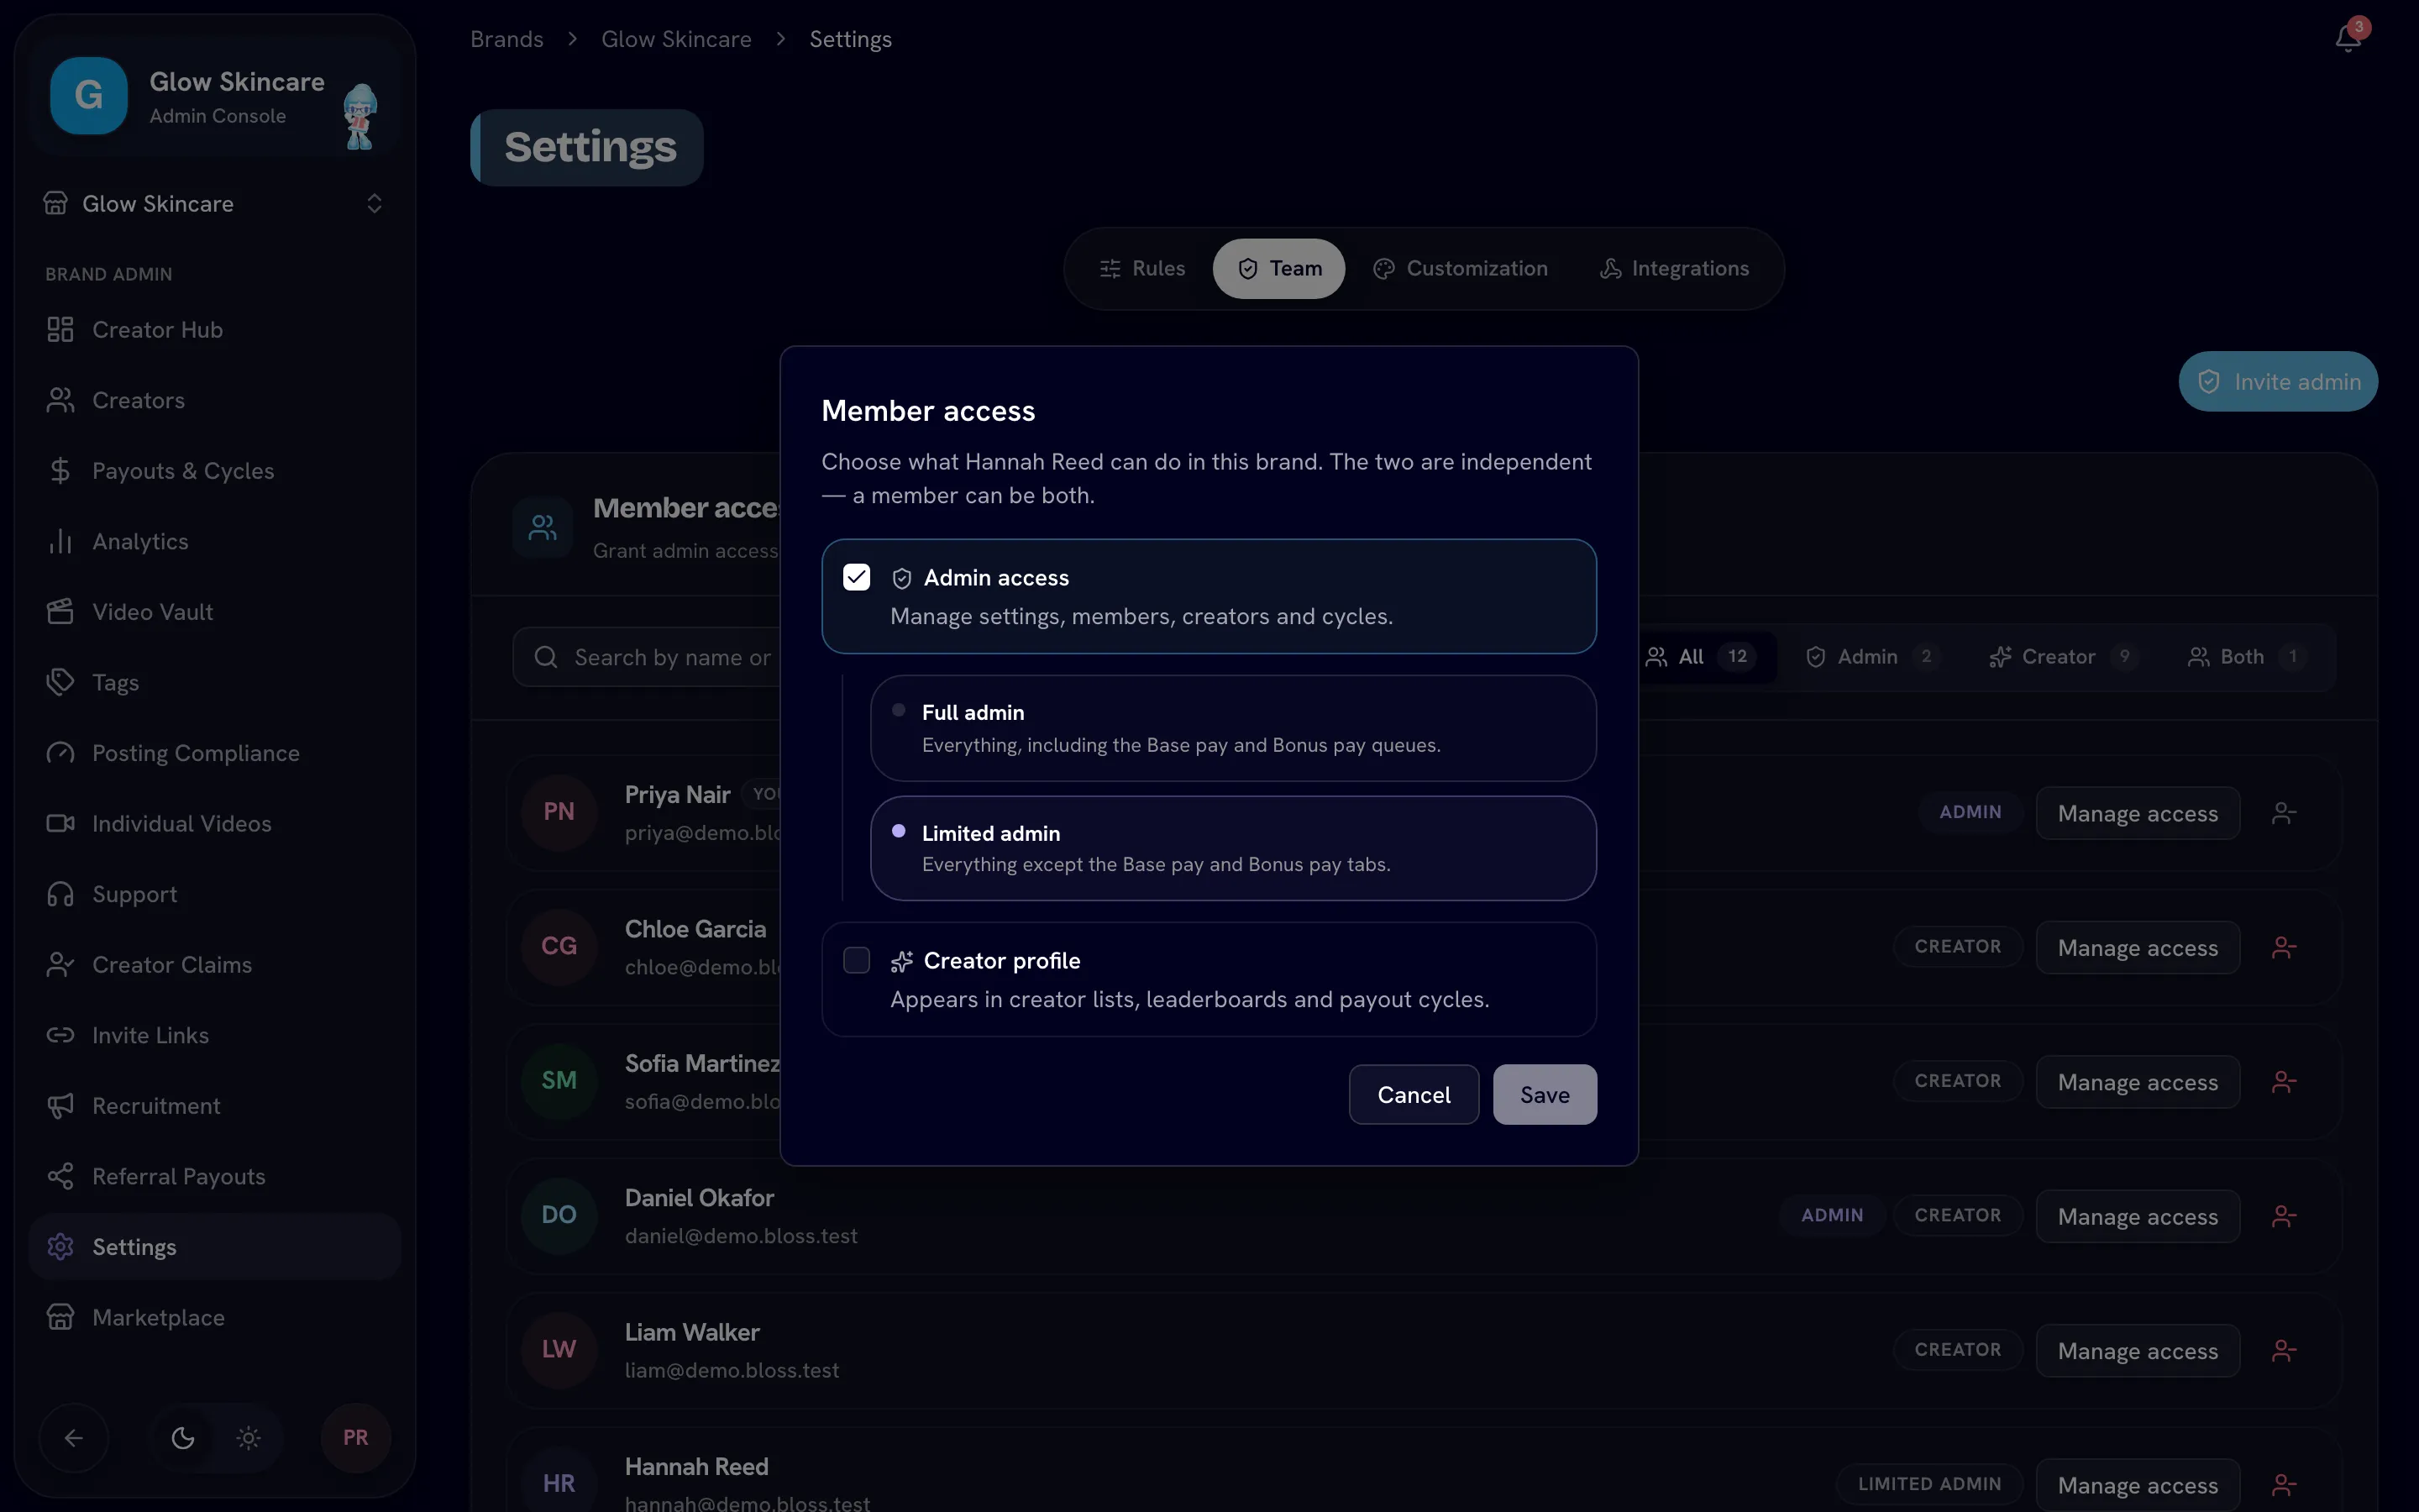Click the DO avatar for Daniel Okafor
This screenshot has width=2419, height=1512.
click(x=559, y=1215)
